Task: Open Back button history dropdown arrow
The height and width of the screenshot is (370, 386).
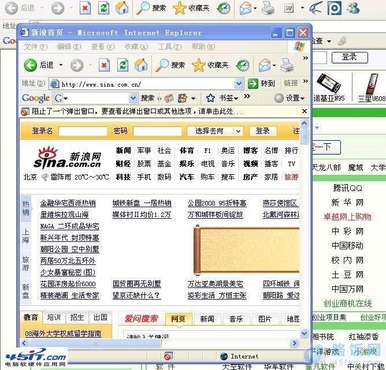Action: click(61, 65)
